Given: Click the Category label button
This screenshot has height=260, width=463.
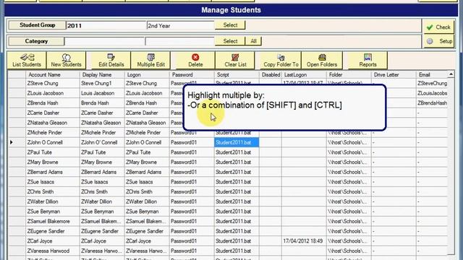Looking at the screenshot, I should pyautogui.click(x=36, y=41).
